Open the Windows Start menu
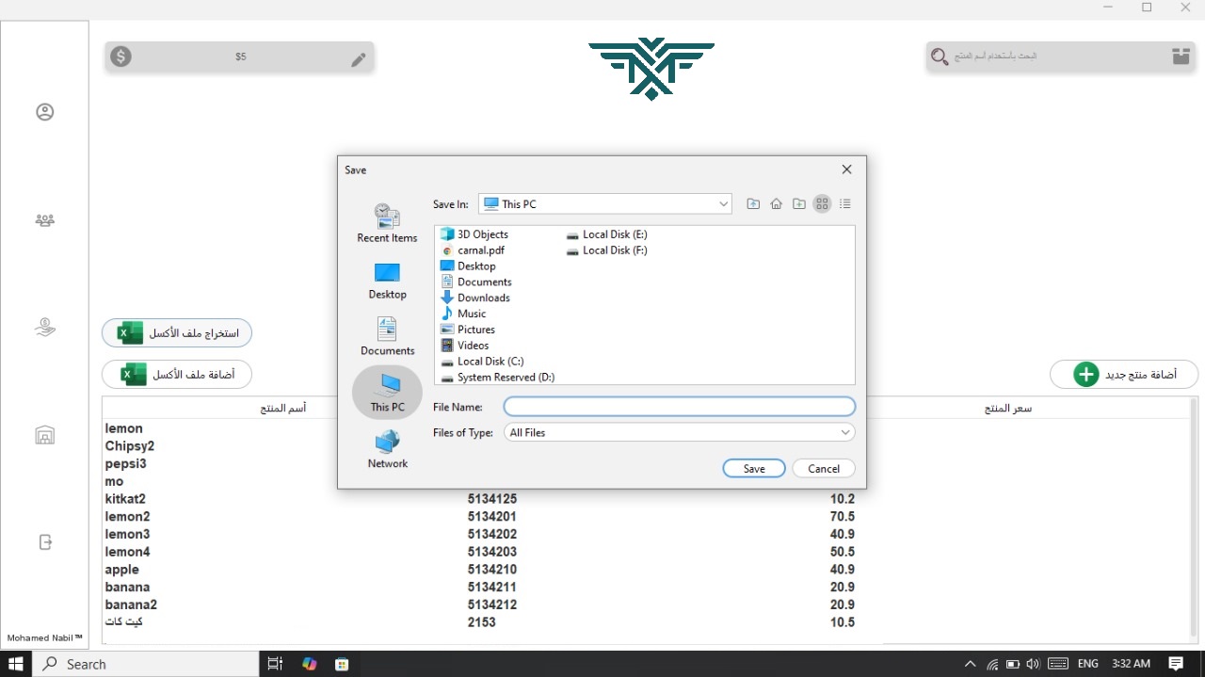Screen dimensions: 1205x677 16,664
